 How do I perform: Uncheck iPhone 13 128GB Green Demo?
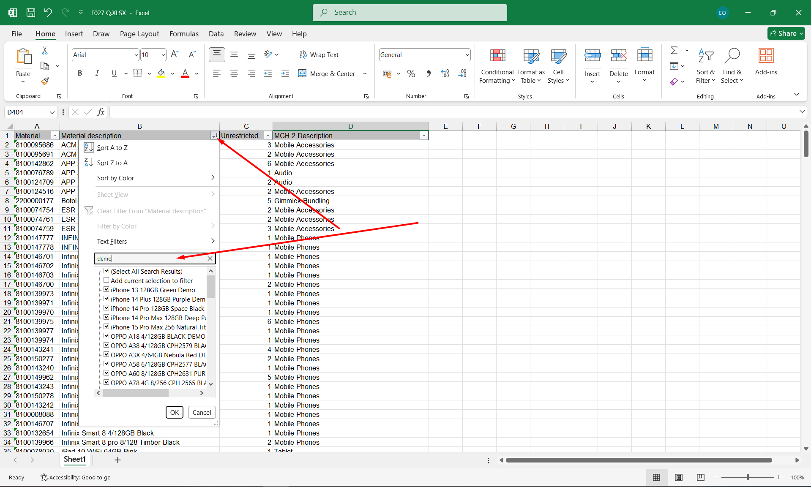[x=106, y=290]
